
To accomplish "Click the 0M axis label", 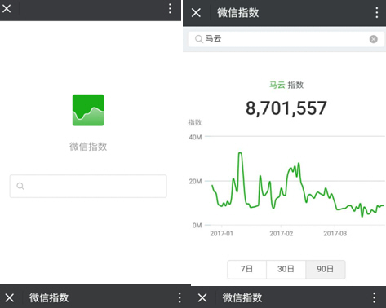I will [x=197, y=226].
